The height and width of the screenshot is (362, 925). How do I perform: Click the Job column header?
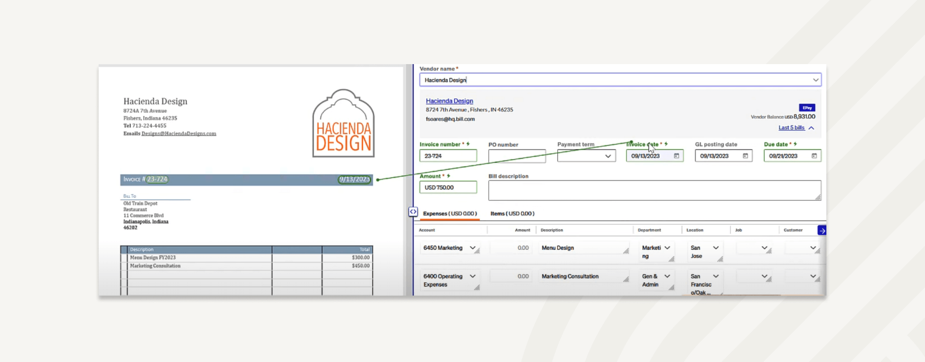(739, 230)
